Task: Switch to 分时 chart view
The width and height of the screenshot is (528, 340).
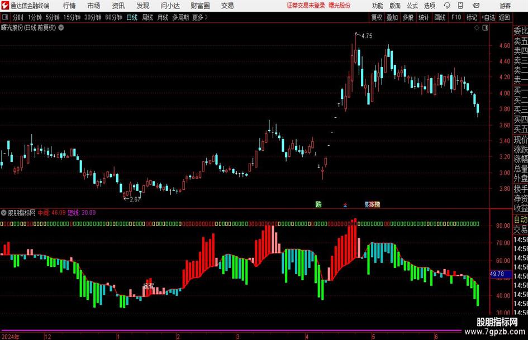Action: (18, 17)
